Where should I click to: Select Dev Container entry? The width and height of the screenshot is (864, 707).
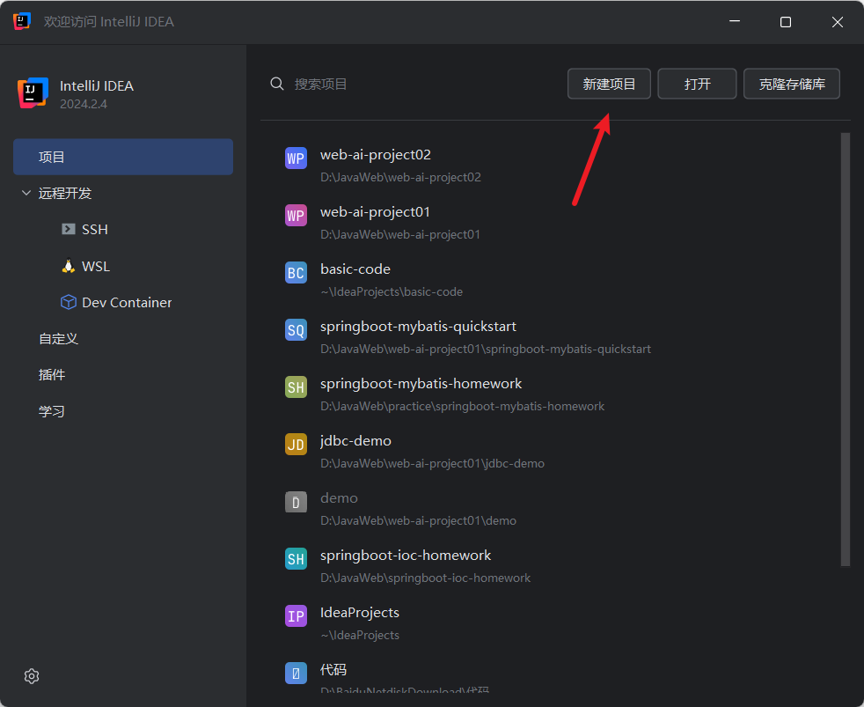(x=127, y=303)
